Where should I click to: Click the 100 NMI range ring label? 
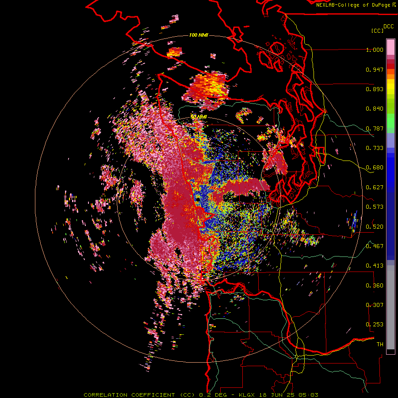[x=199, y=35]
